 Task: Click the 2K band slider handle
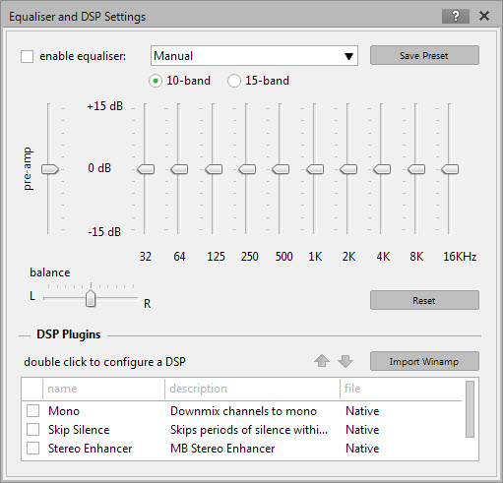348,169
